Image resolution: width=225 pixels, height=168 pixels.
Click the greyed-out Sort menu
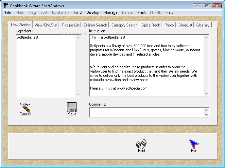tap(44, 12)
